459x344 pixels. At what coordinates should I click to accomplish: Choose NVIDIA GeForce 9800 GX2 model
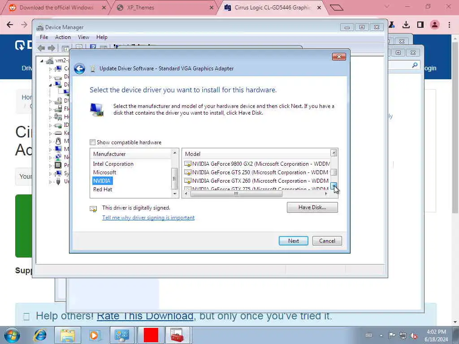click(257, 164)
